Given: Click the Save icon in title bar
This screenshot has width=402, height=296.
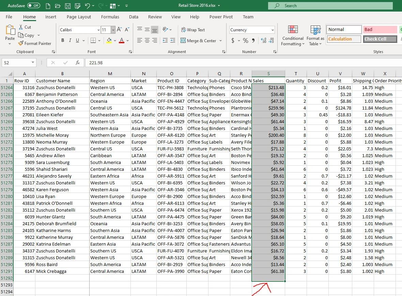Looking at the screenshot, I should click(x=67, y=6).
